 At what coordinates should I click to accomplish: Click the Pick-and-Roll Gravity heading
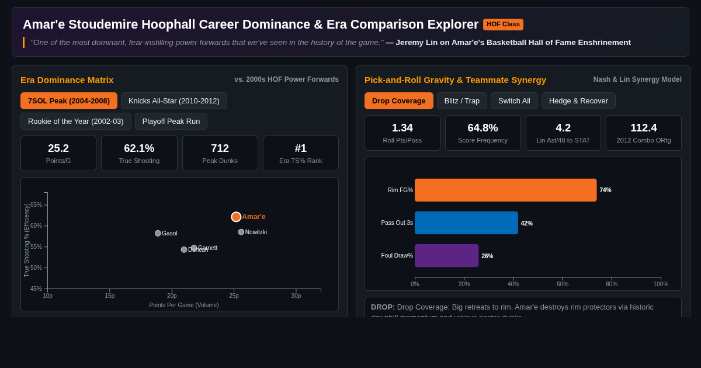coord(456,79)
